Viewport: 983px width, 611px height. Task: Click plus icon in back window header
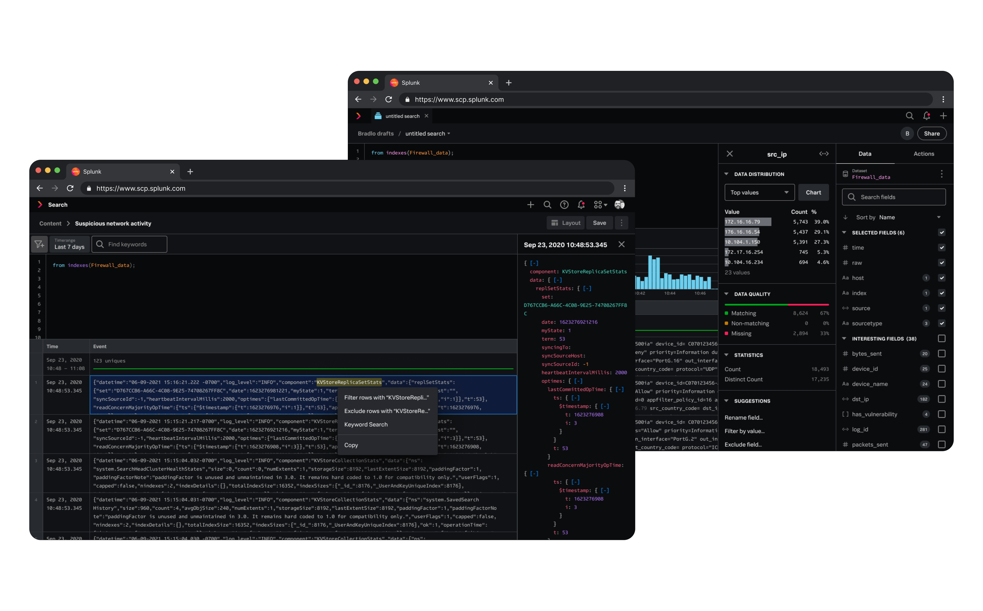click(x=943, y=116)
